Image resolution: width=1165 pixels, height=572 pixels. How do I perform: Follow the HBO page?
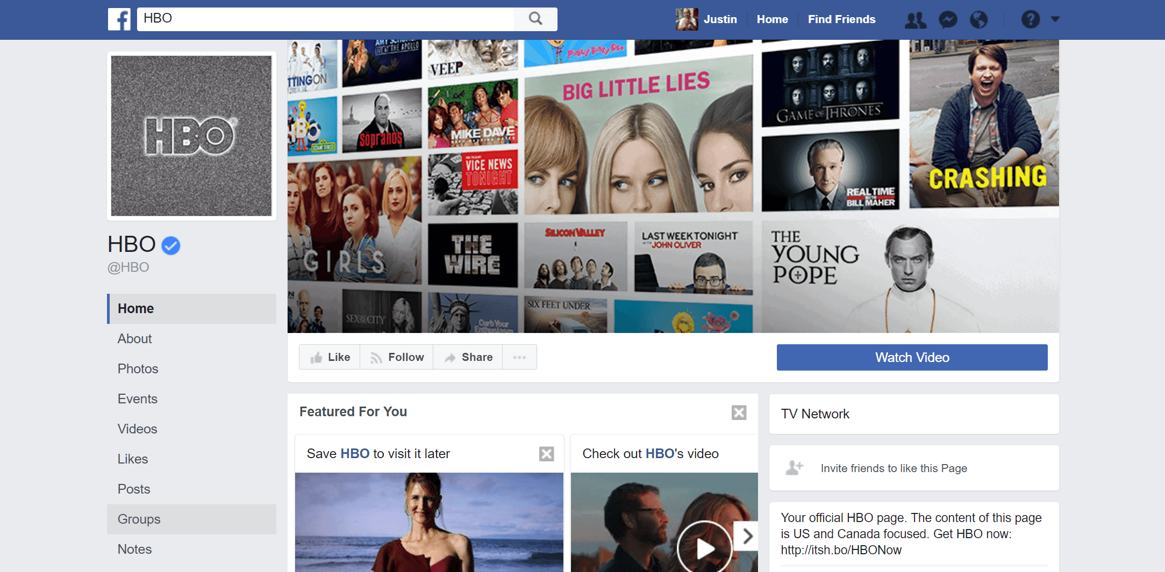tap(397, 357)
